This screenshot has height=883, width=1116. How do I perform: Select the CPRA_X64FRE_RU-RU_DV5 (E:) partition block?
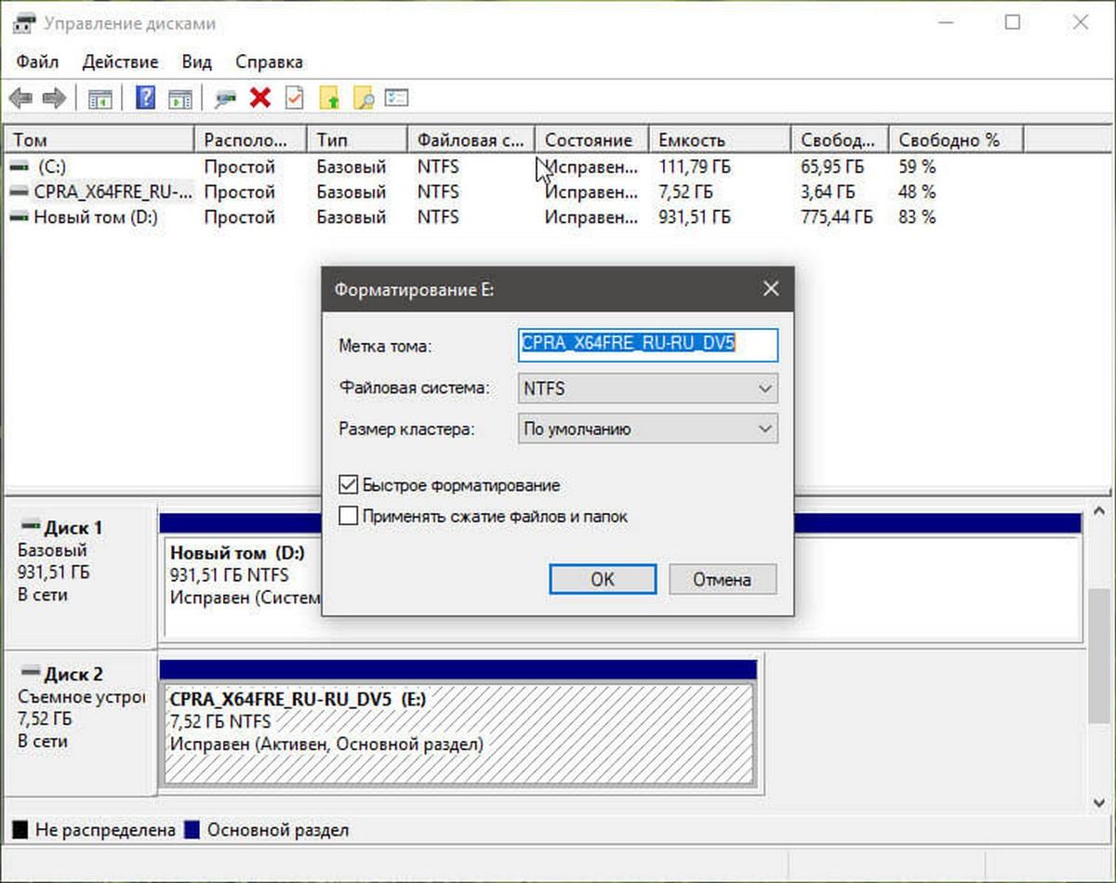coord(458,733)
